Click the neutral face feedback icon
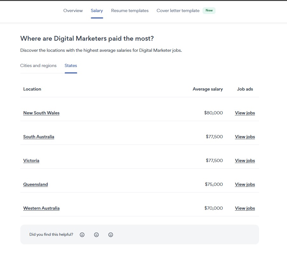 96,234
